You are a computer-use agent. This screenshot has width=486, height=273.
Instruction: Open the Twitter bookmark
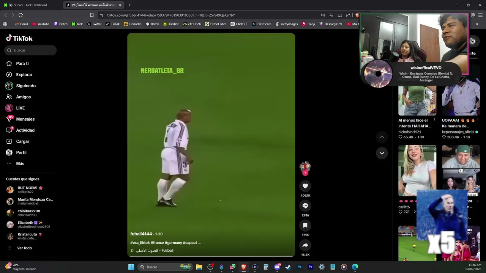94,24
